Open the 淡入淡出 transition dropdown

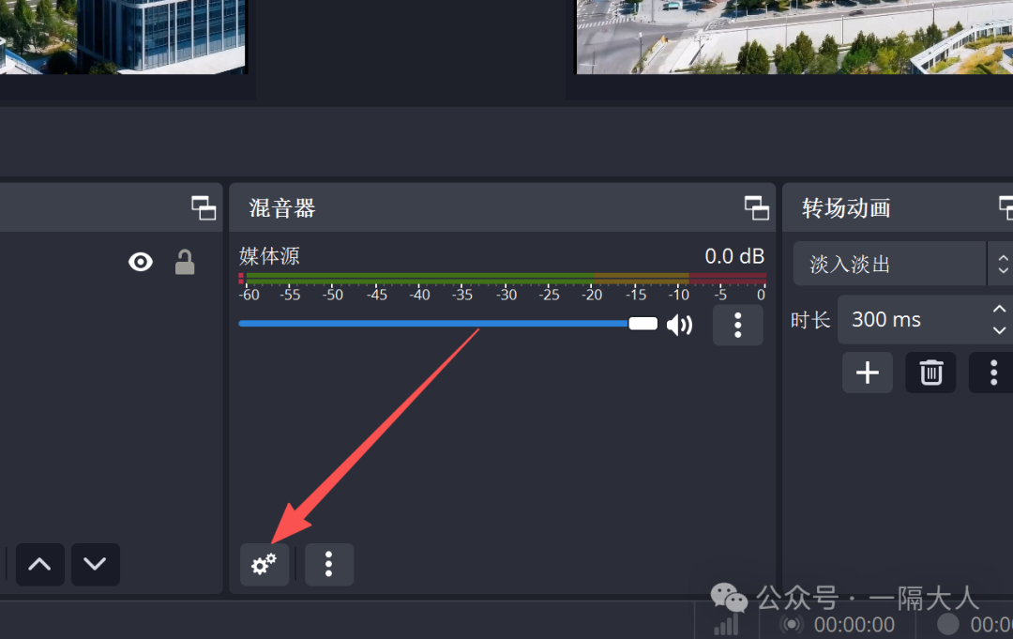click(891, 264)
